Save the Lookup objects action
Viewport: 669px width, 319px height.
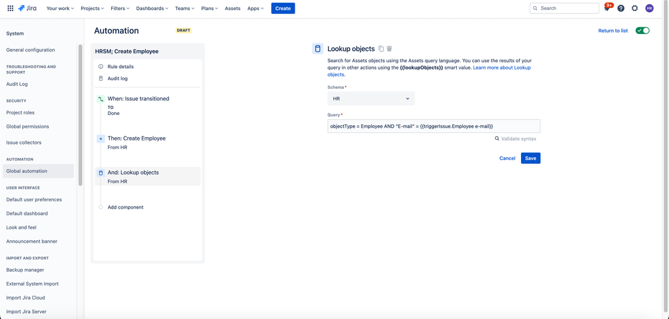(530, 158)
